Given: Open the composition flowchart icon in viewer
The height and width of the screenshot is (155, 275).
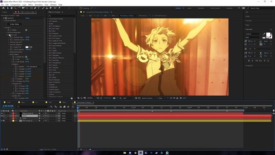Looking at the screenshot, I should point(177,98).
